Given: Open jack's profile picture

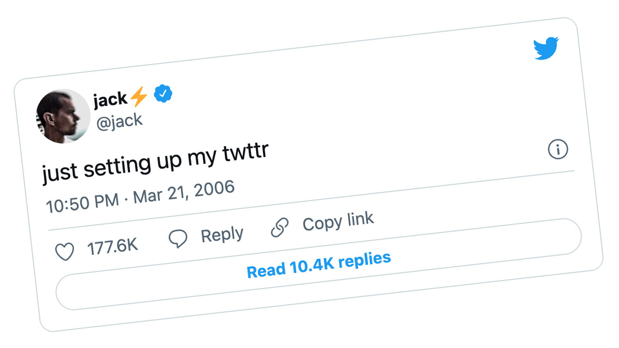Looking at the screenshot, I should coord(63,116).
